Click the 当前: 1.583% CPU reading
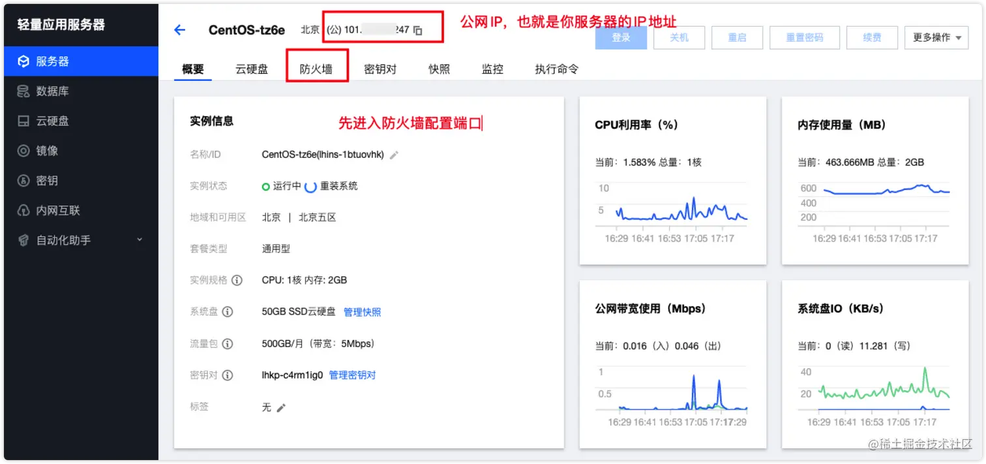The width and height of the screenshot is (986, 464). pos(625,162)
